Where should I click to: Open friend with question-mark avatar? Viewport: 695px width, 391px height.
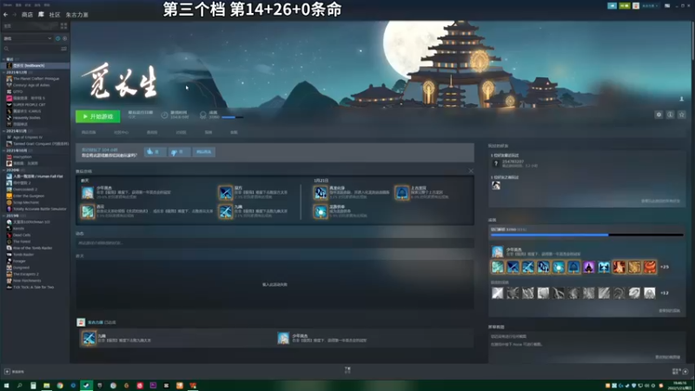(496, 163)
